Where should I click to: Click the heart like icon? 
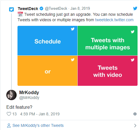[9, 114]
